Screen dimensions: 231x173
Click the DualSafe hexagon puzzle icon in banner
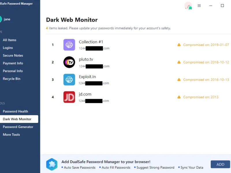point(52,164)
